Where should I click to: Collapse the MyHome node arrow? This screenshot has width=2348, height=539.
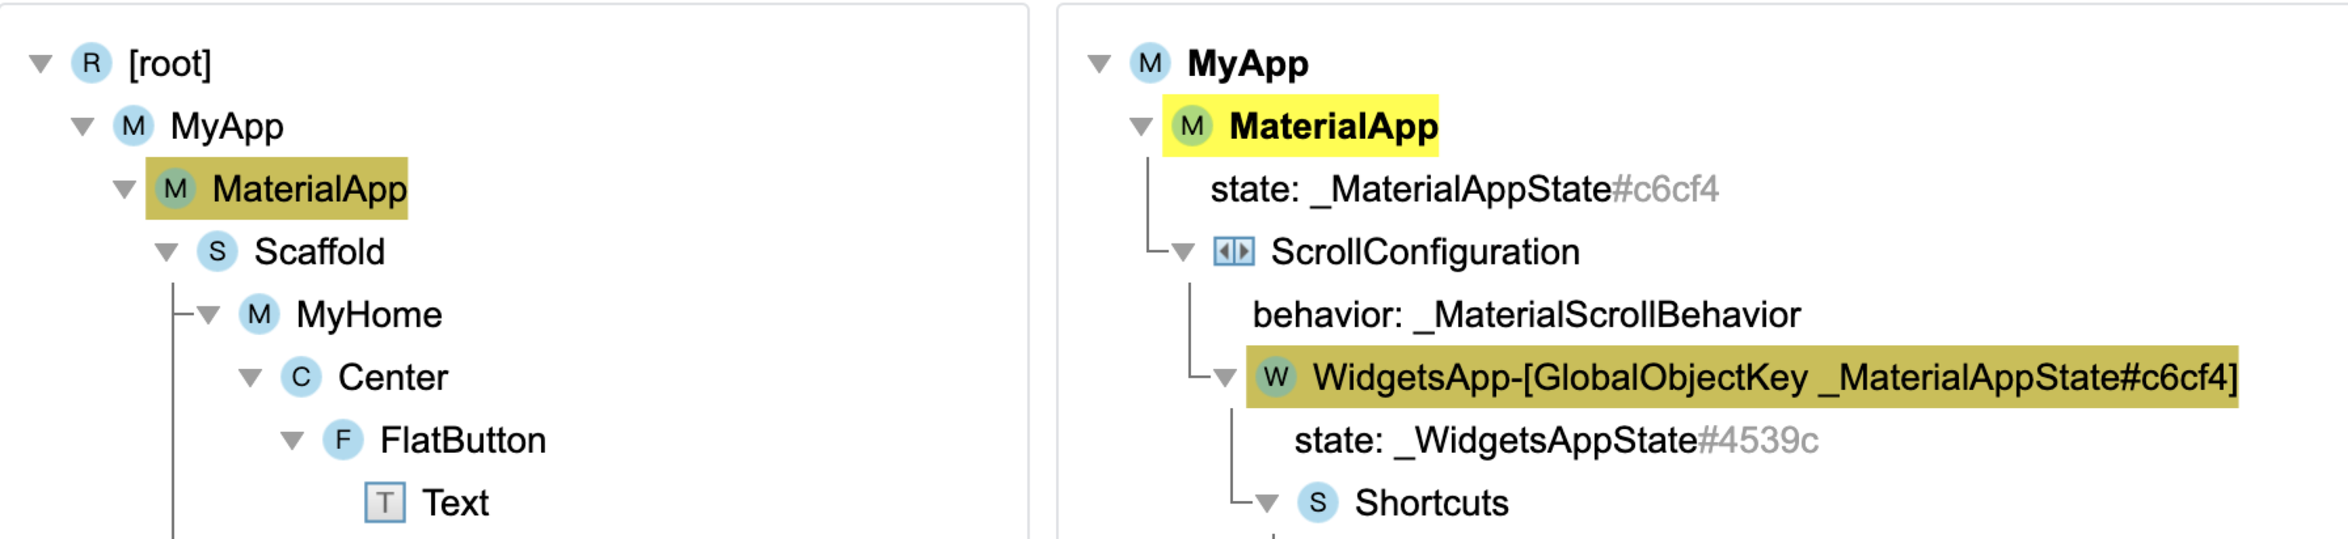(209, 315)
